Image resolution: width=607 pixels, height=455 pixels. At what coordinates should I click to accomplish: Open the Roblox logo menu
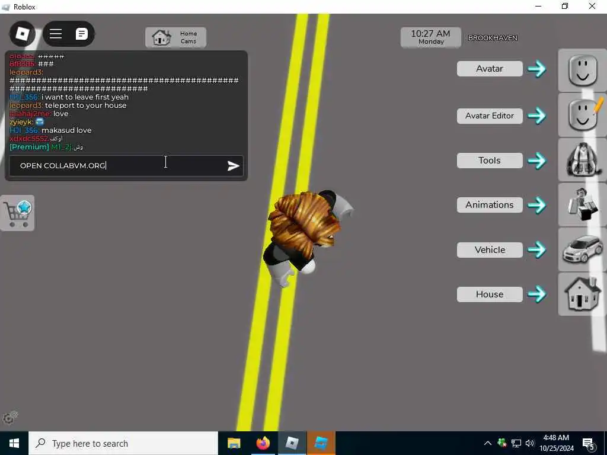(x=23, y=34)
